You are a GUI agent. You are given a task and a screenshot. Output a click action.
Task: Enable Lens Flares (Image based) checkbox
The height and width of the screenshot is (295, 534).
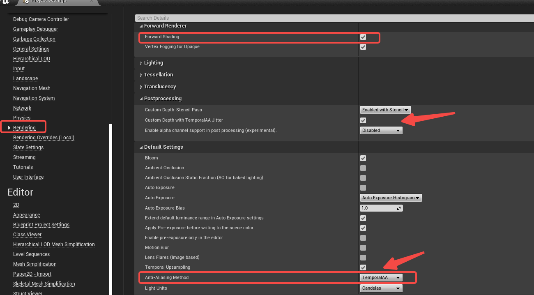pos(363,258)
